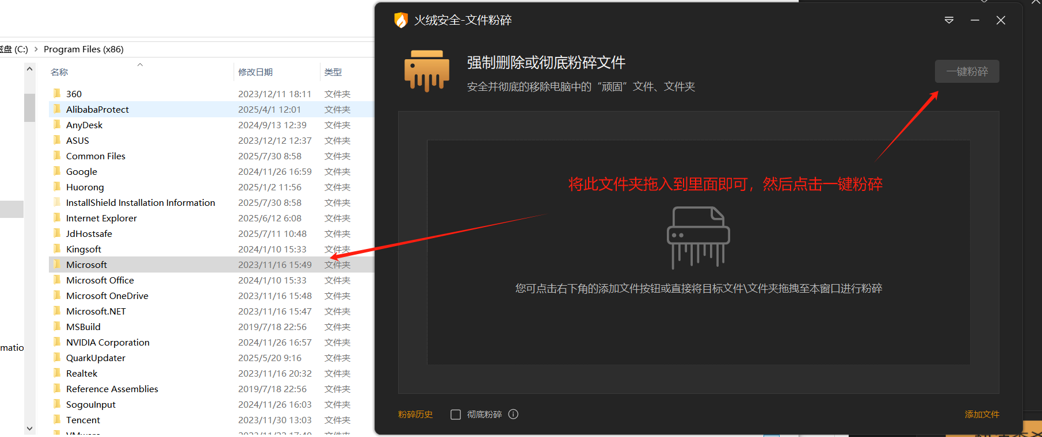Screen dimensions: 1042x437
Task: Click the scroll up arrow in Explorer
Action: 29,69
